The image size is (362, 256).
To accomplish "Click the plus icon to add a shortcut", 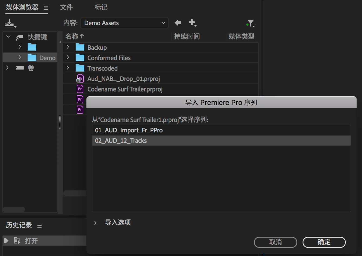I will pos(192,23).
